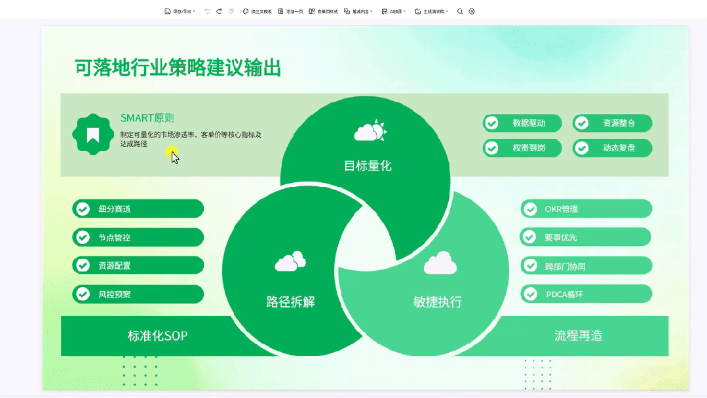Select the double-cloud icon above 路径拆解
Screen dimensions: 707x398
pos(290,261)
